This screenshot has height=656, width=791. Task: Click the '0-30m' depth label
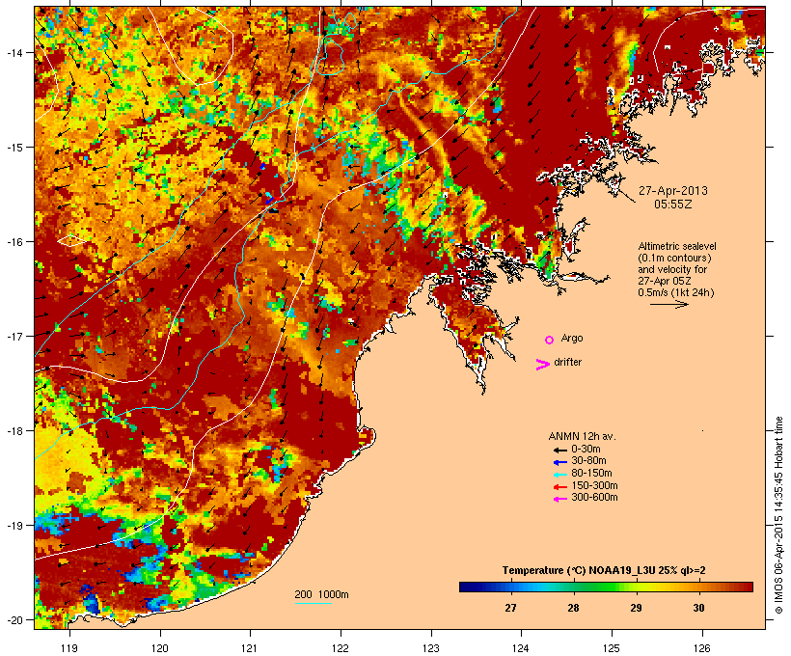(x=586, y=450)
